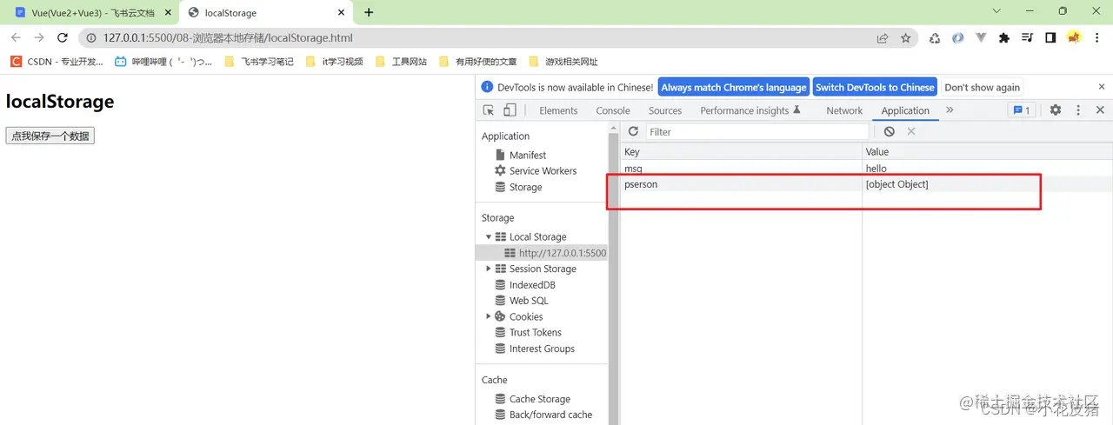Click the 点我保存一个数据 button
Screen dimensions: 1113x425
click(x=50, y=136)
